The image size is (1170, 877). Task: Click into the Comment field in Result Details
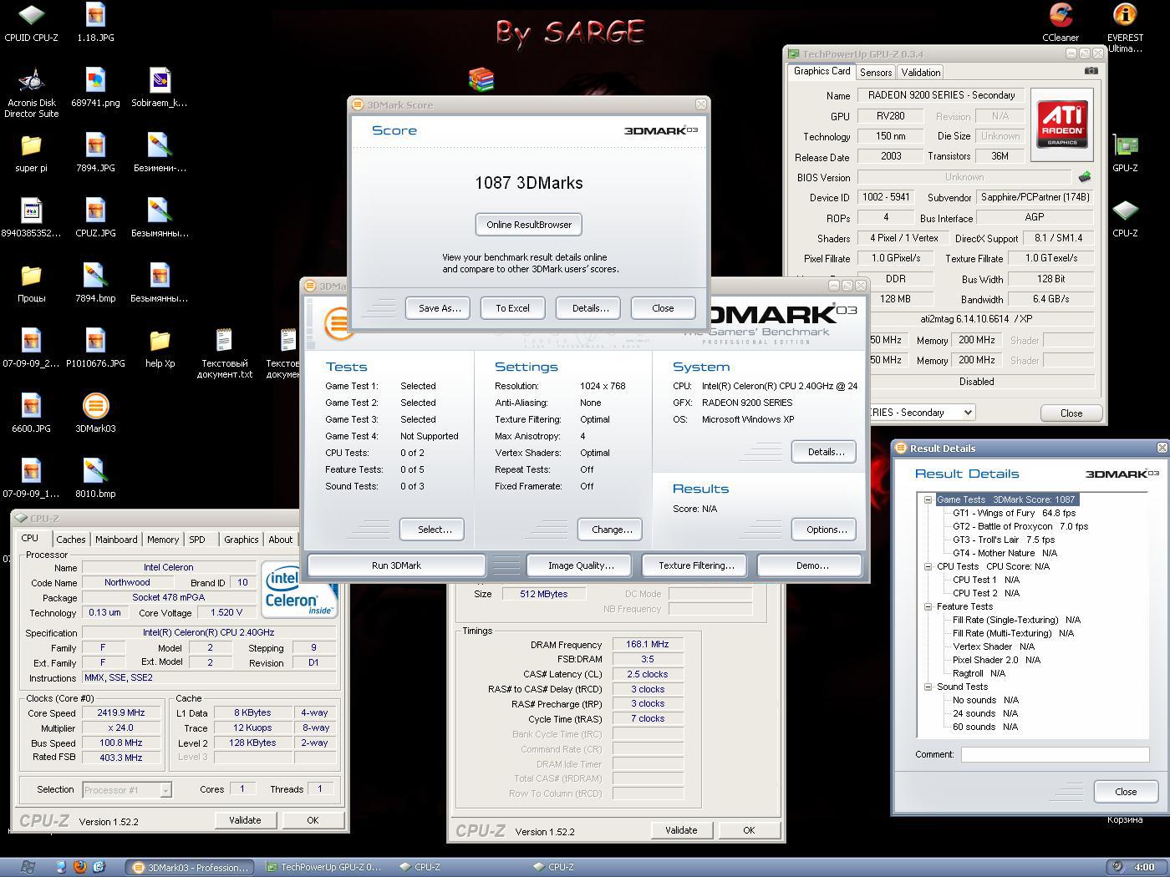click(x=1055, y=754)
